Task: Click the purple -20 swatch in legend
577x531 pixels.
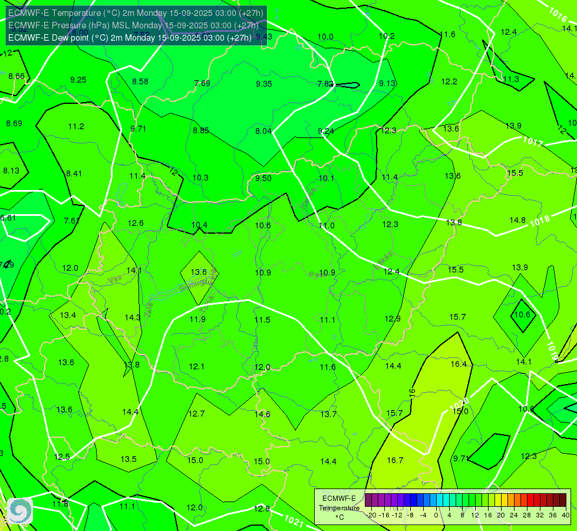Action: (x=368, y=500)
